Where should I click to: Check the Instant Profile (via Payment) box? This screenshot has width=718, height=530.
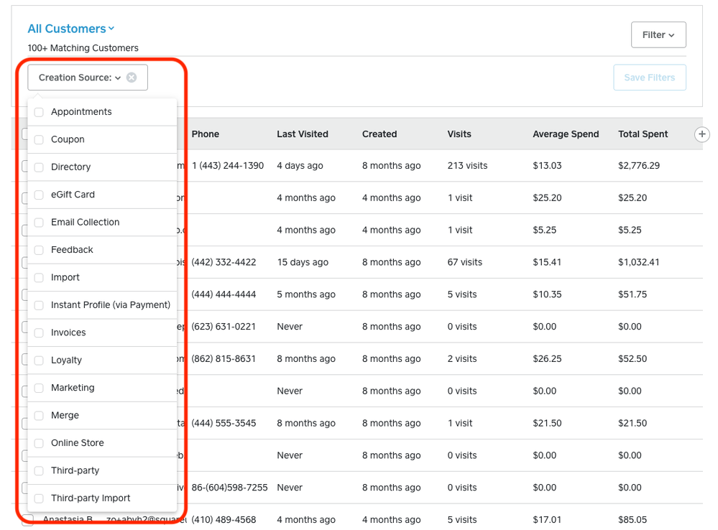click(x=39, y=305)
